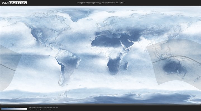Select the average cloud coverage title text
This screenshot has height=111, width=201.
(100, 3)
